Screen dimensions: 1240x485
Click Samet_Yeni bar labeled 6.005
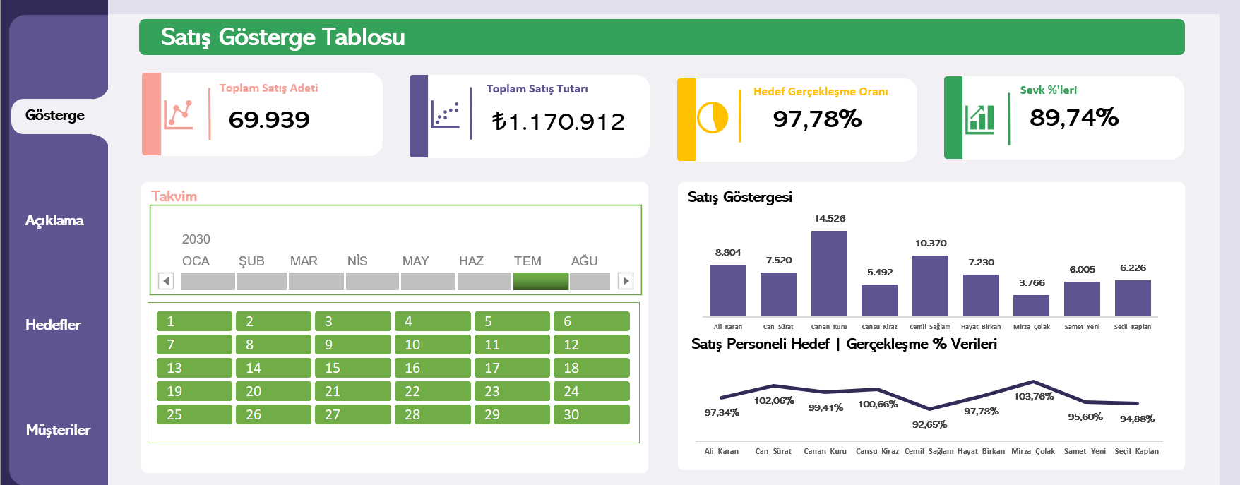[x=1082, y=299]
